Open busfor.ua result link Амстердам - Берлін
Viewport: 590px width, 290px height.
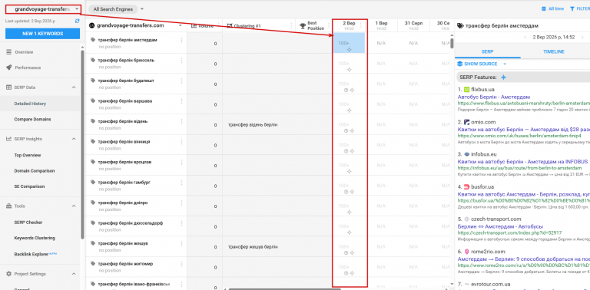(x=524, y=195)
